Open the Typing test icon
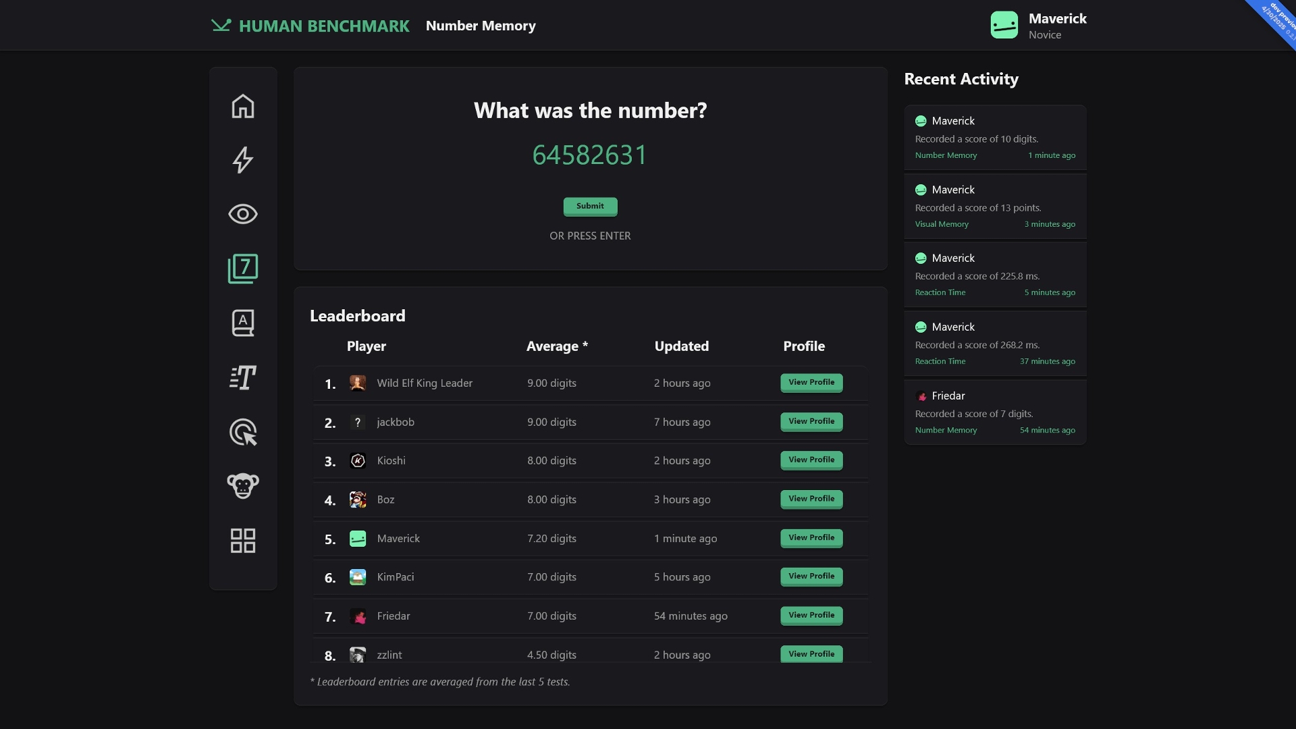This screenshot has width=1296, height=729. point(243,377)
